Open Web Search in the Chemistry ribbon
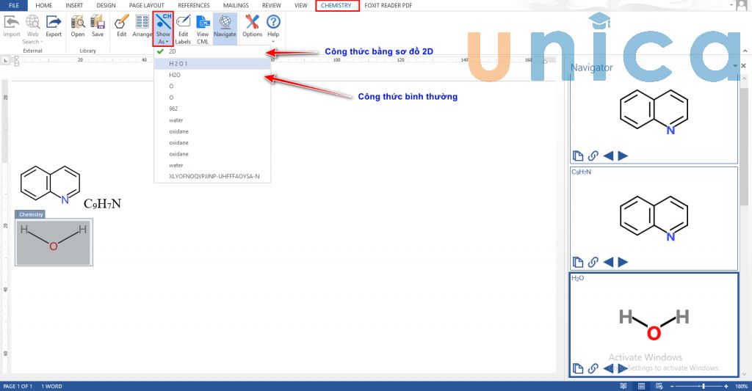The height and width of the screenshot is (391, 752). [32, 29]
